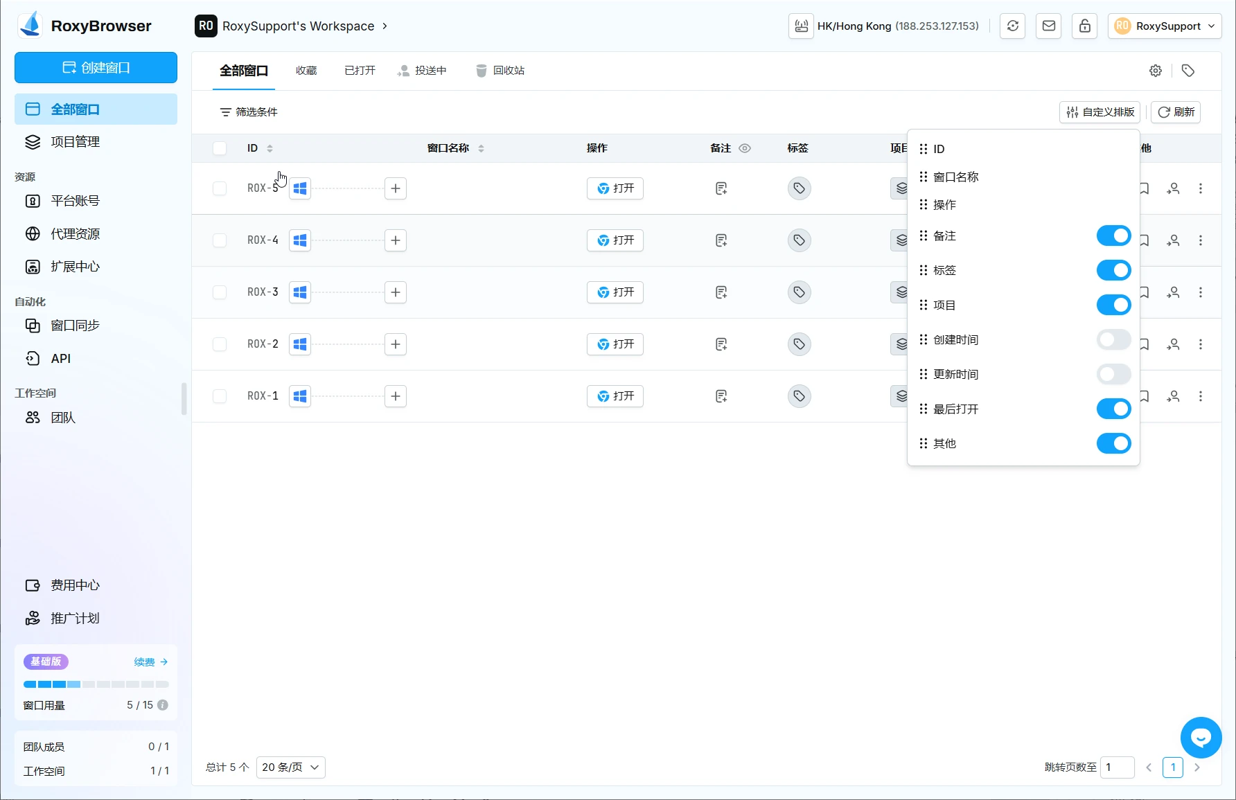1236x800 pixels.
Task: Open the live chat support bubble
Action: point(1201,738)
